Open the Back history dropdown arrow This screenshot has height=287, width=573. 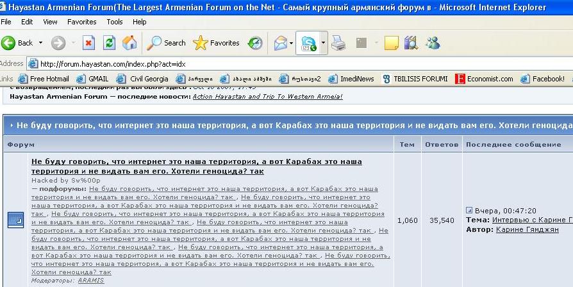[x=40, y=43]
